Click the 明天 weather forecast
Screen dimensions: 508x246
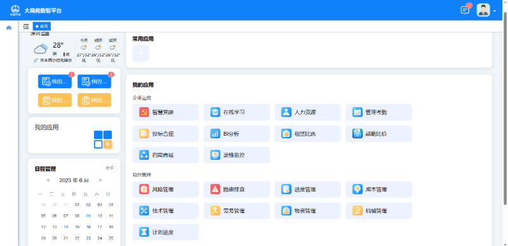click(98, 50)
